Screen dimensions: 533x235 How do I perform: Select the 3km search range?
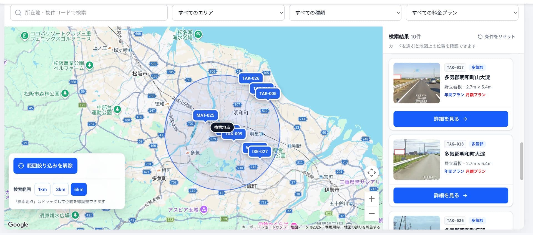pyautogui.click(x=61, y=190)
